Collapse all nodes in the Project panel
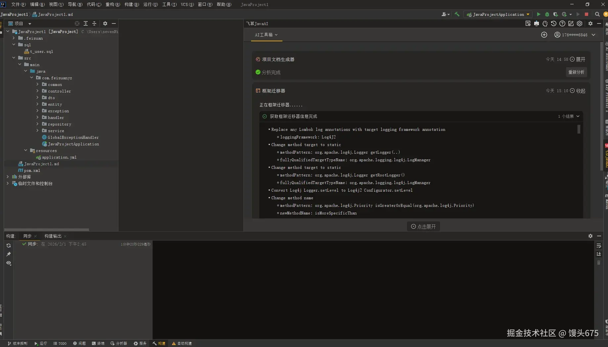 point(94,23)
